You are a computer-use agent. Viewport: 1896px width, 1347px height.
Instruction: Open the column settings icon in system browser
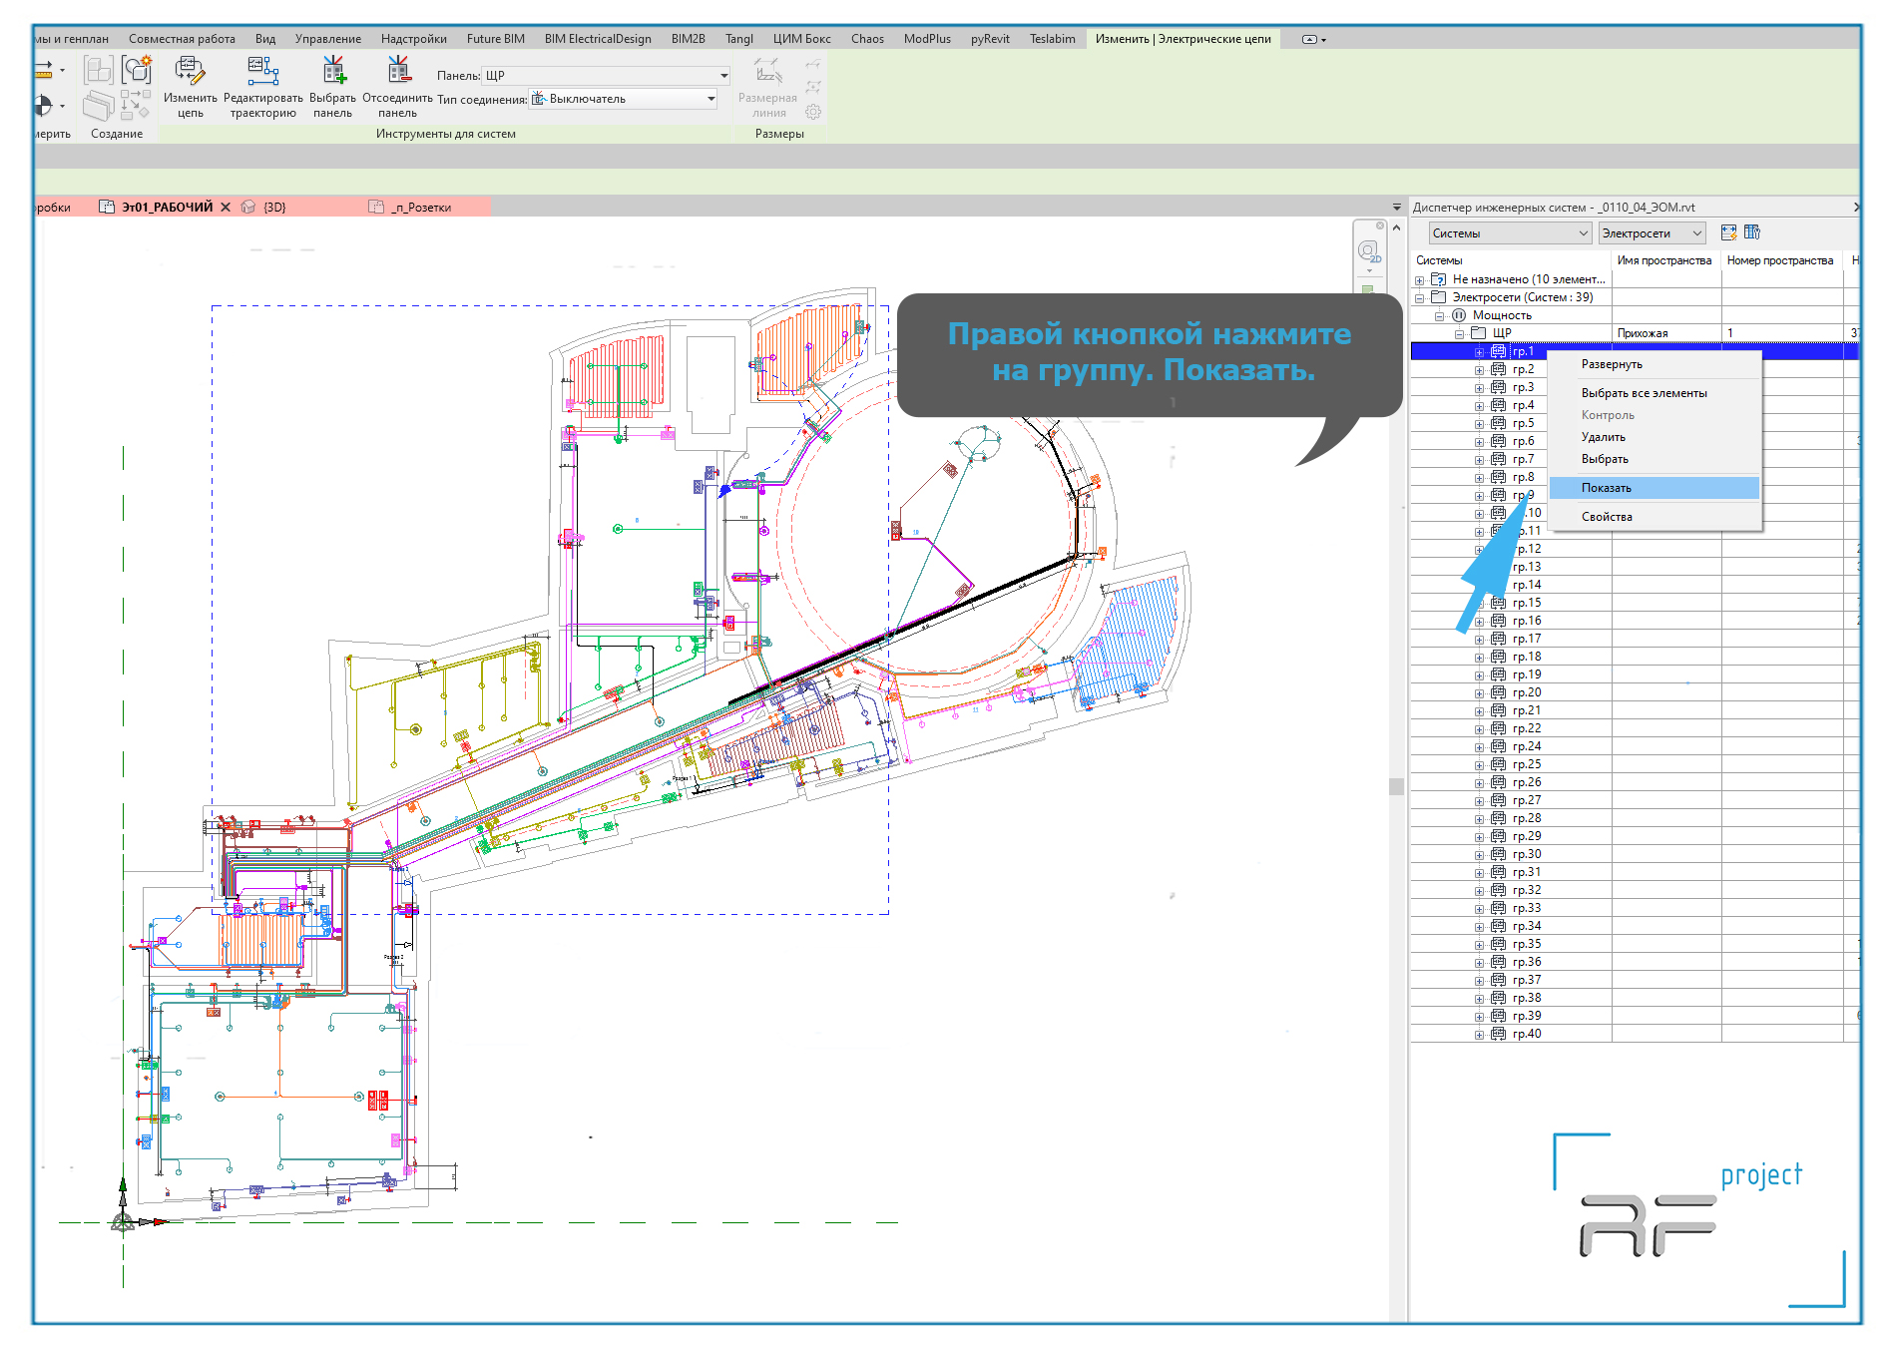(1752, 232)
